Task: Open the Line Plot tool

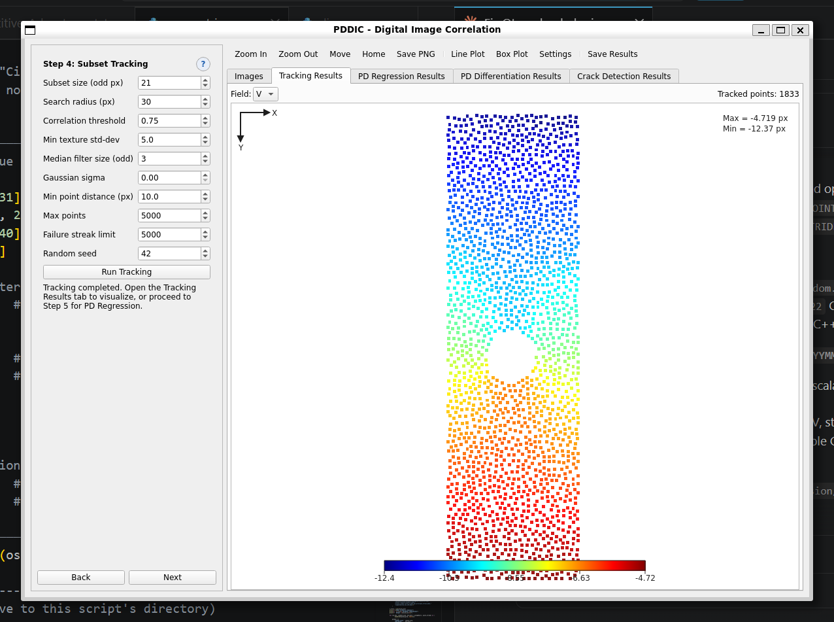Action: [x=468, y=54]
